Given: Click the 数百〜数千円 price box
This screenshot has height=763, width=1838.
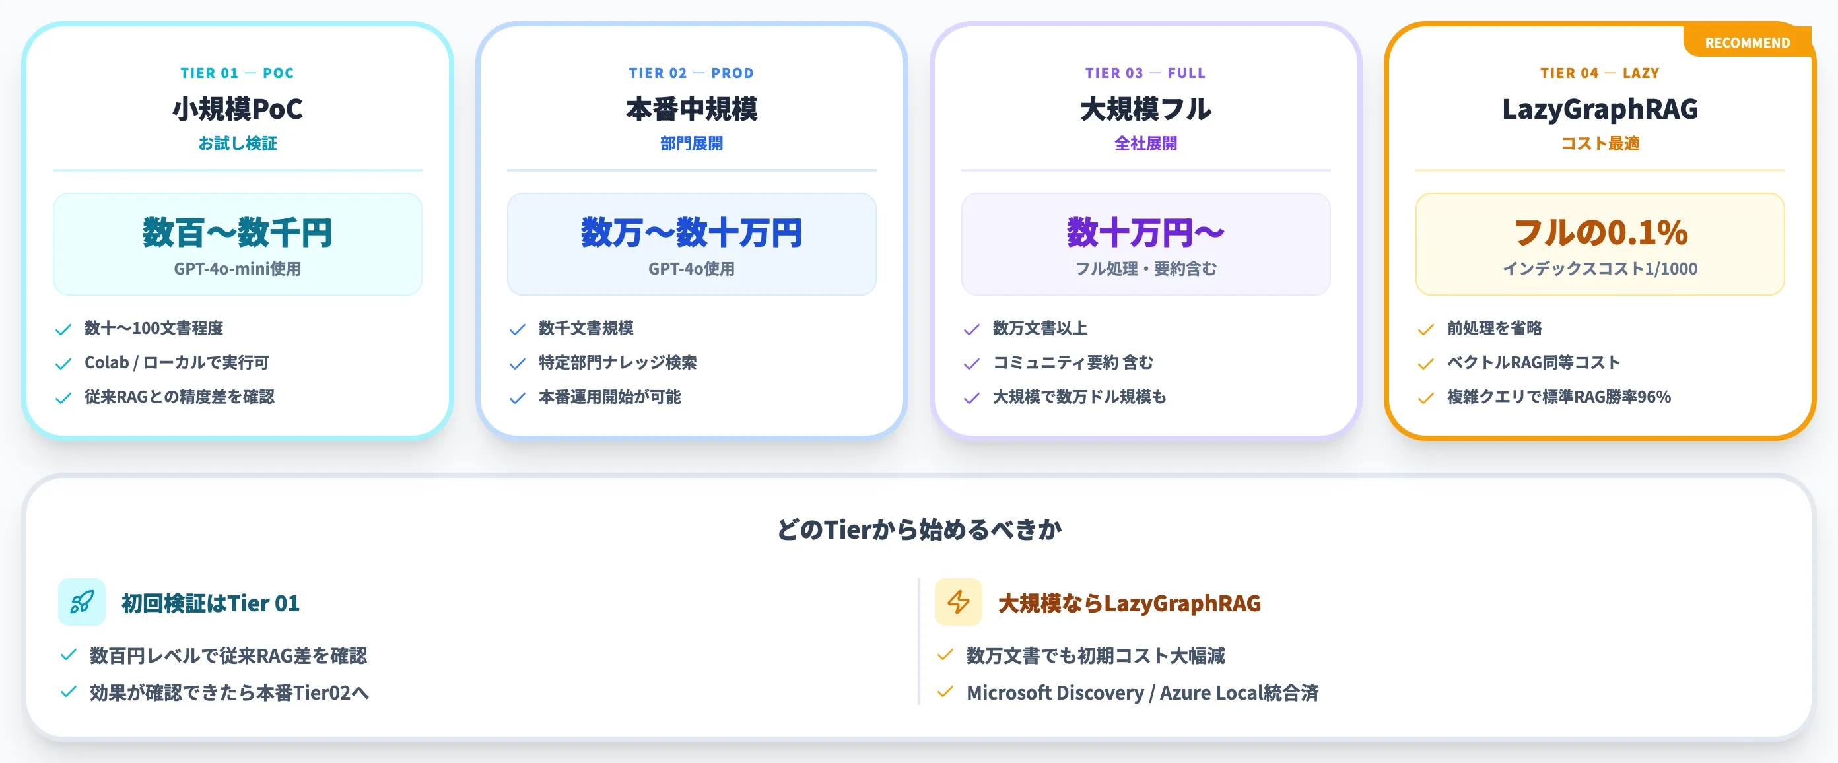Looking at the screenshot, I should point(238,244).
